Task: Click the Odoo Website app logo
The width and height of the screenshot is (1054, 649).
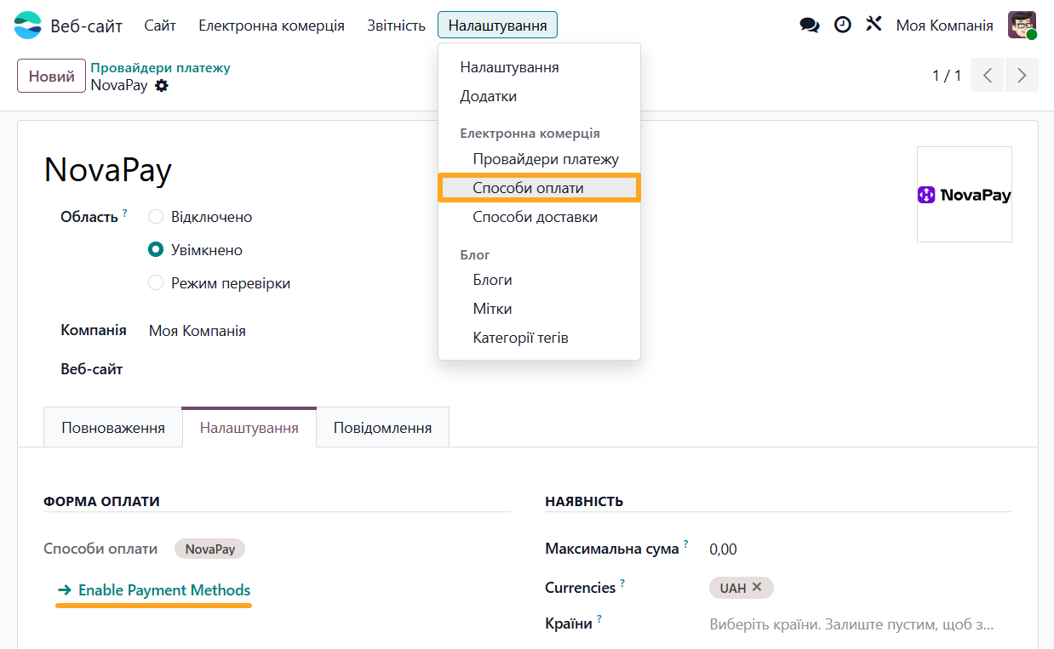Action: pyautogui.click(x=27, y=26)
